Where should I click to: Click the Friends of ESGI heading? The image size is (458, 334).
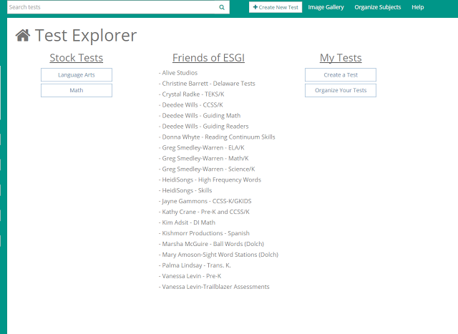(208, 58)
